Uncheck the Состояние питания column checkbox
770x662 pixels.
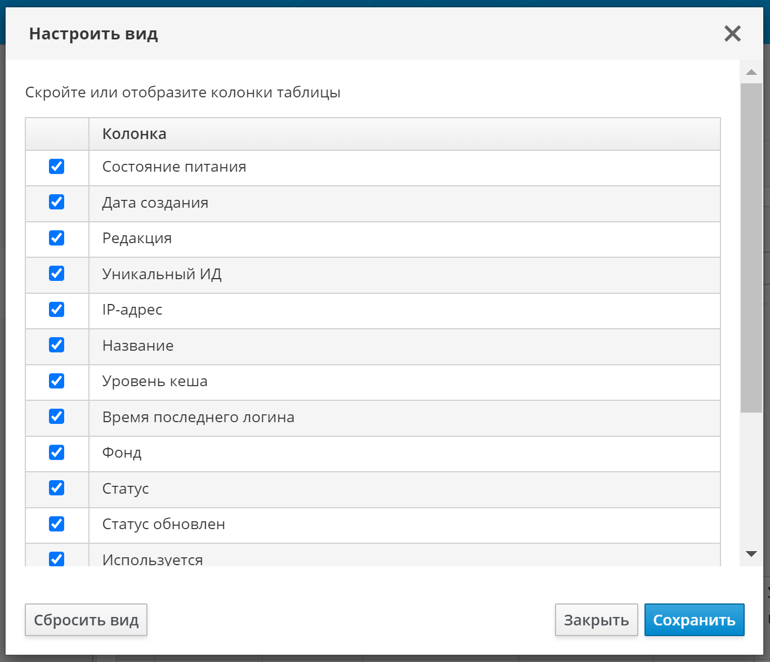coord(57,167)
